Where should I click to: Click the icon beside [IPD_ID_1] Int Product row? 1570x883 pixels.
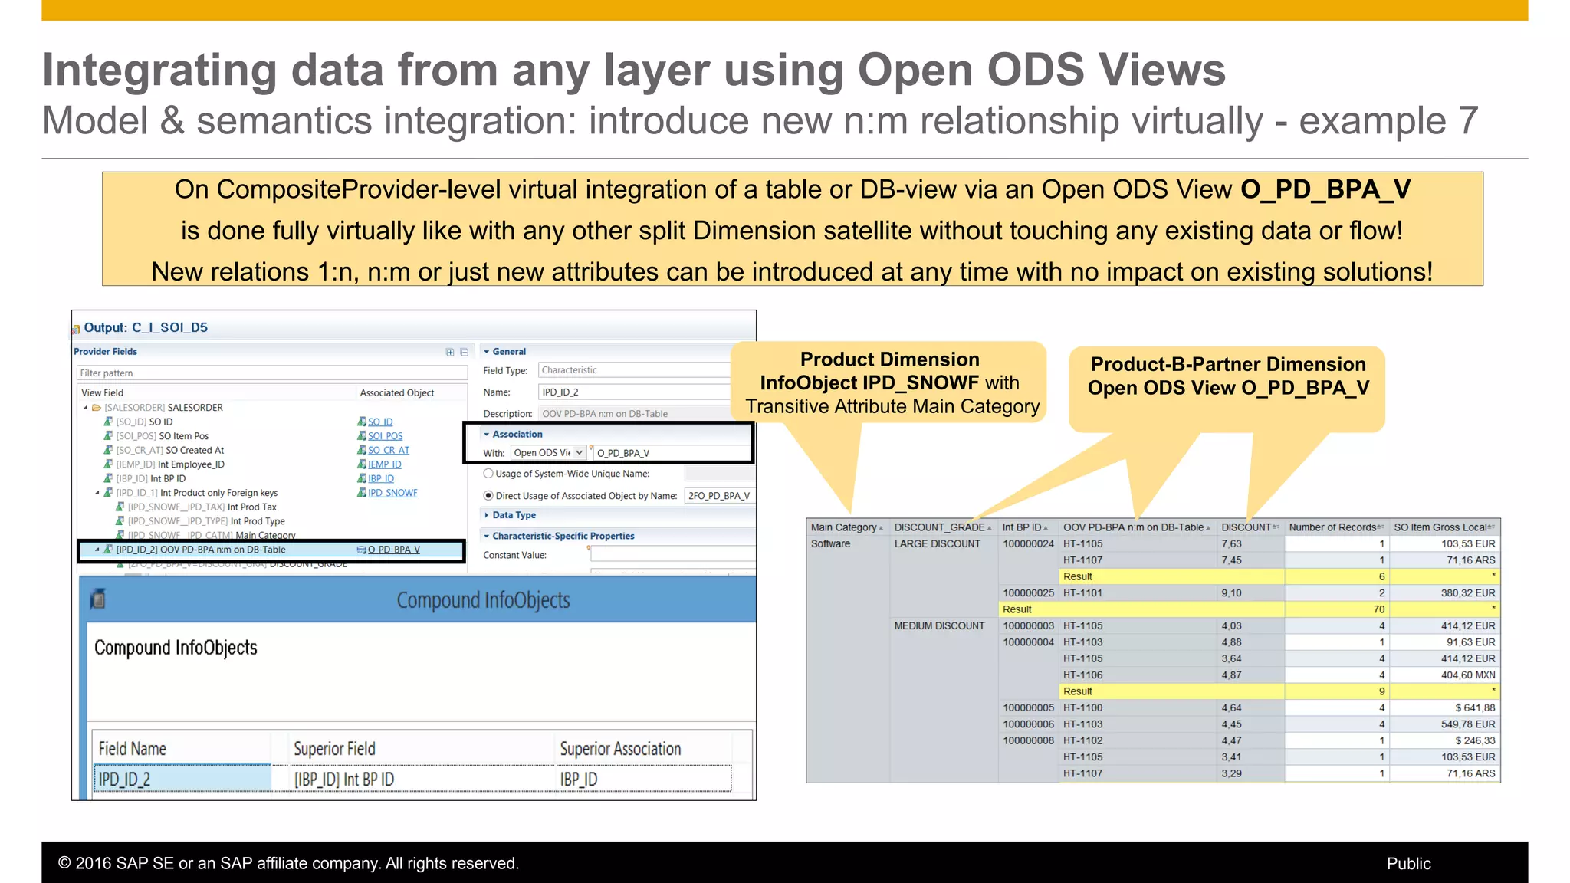coord(108,493)
